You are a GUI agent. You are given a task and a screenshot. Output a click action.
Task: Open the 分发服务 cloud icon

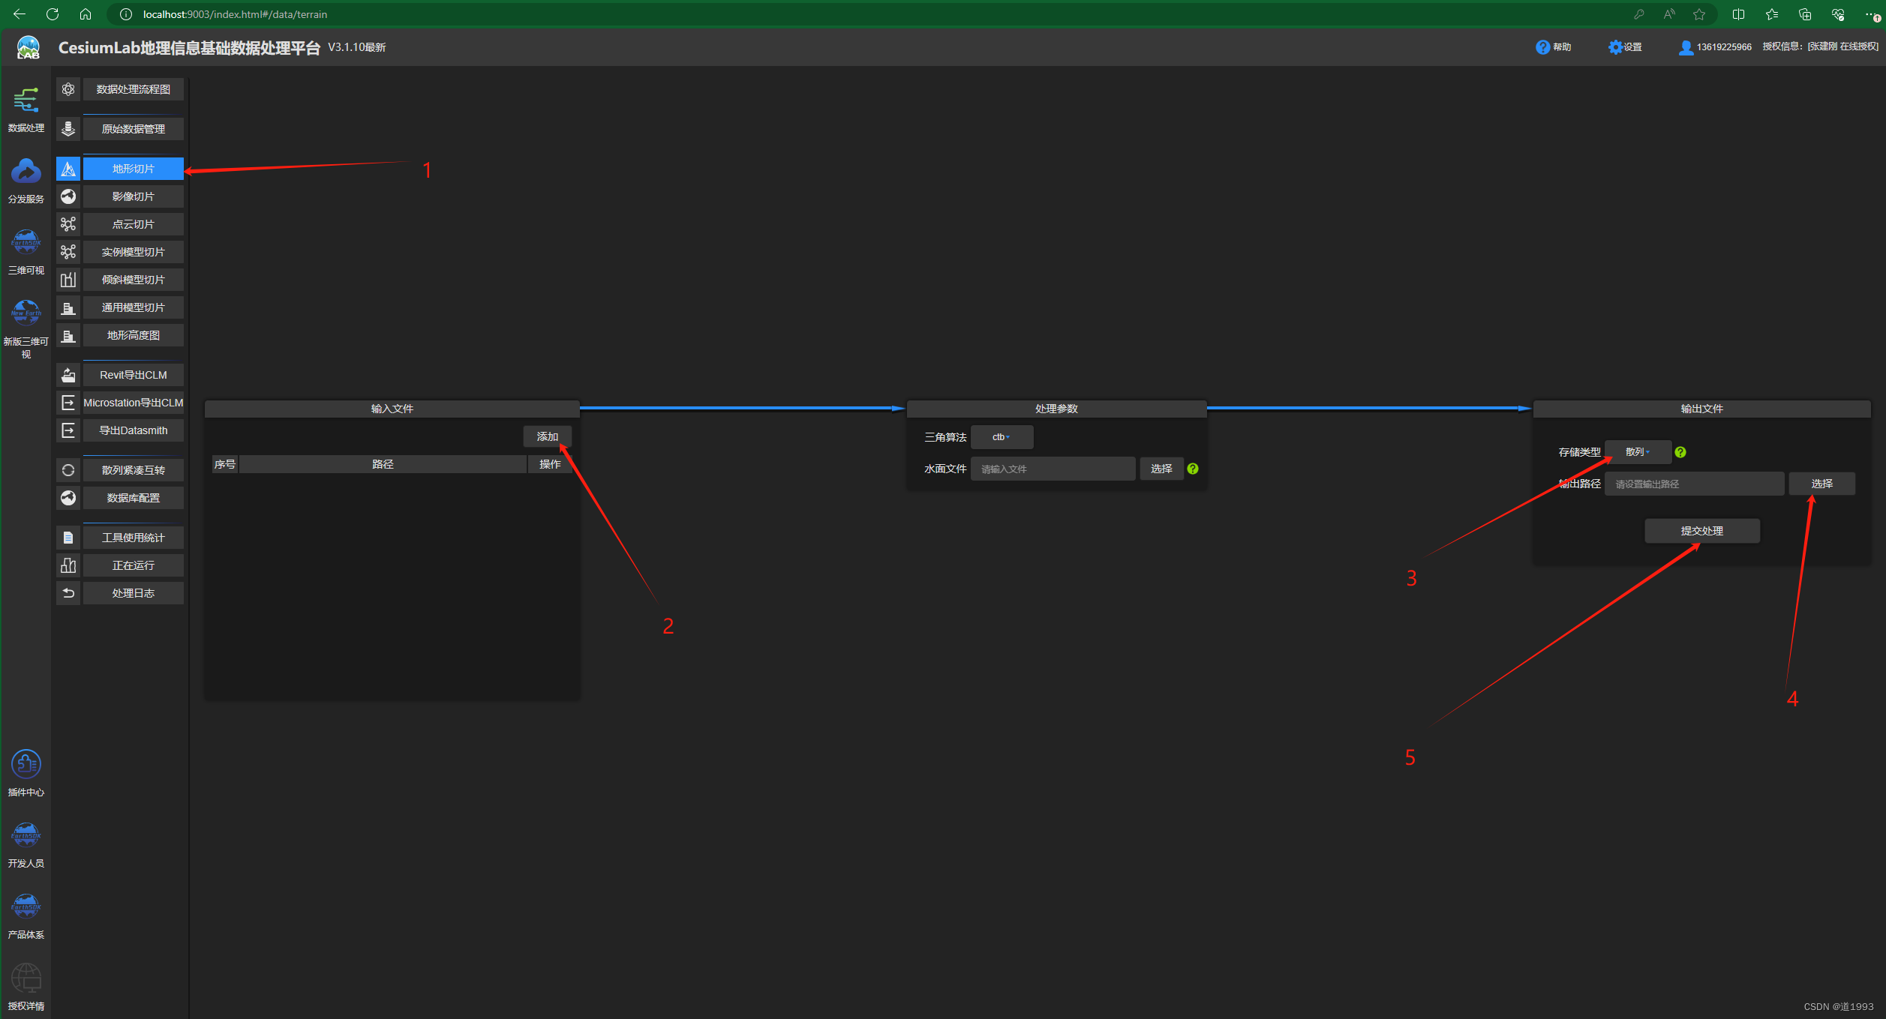[x=26, y=172]
